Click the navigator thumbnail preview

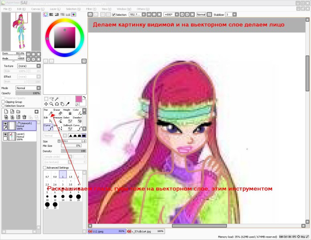click(x=21, y=32)
